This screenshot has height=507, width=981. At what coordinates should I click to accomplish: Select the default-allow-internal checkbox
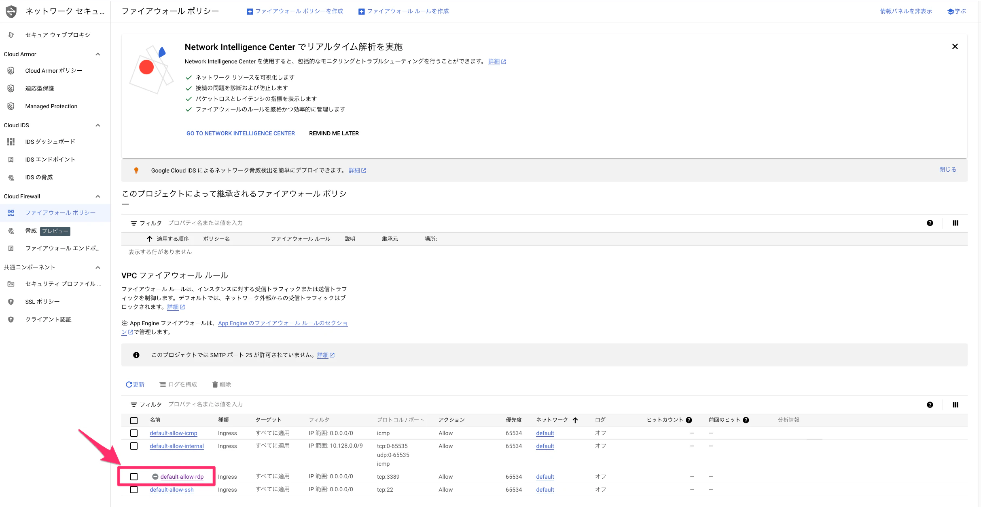[134, 446]
